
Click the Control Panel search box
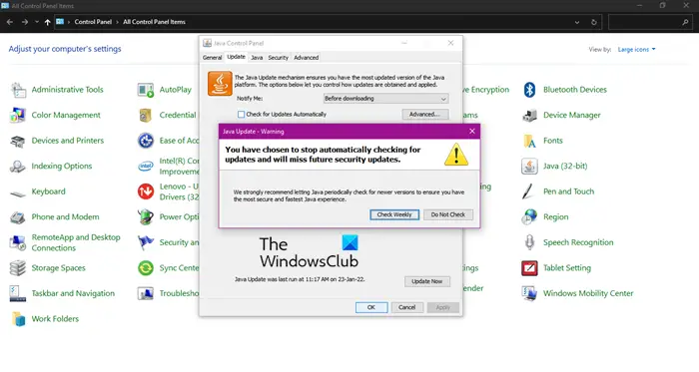coord(650,22)
